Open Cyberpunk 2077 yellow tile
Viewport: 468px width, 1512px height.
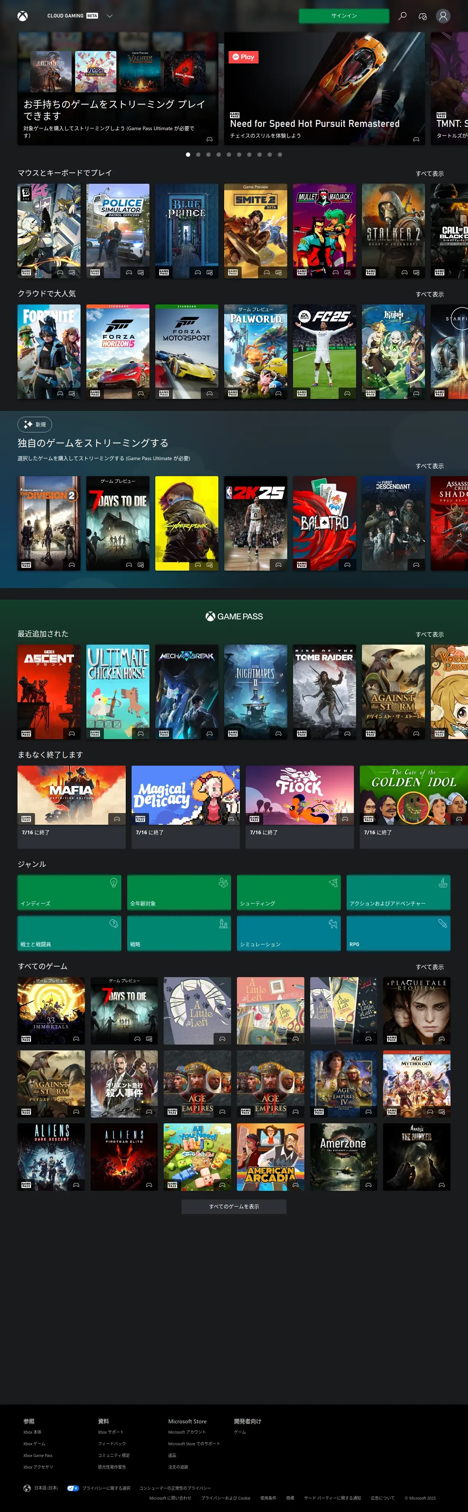[x=187, y=523]
